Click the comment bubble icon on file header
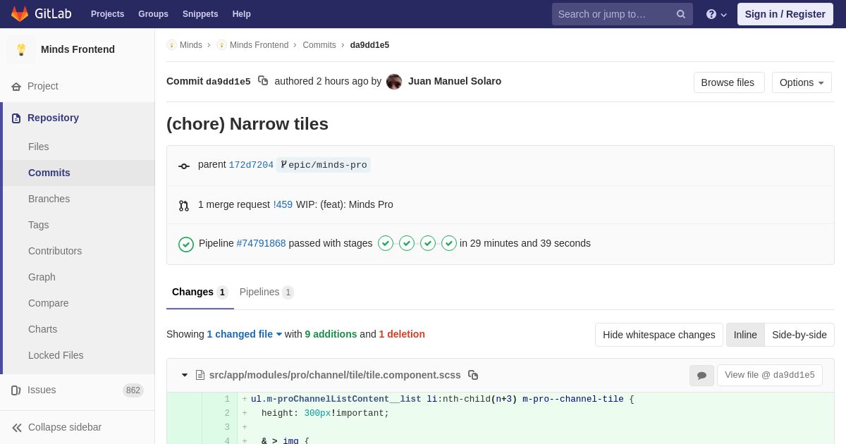 coord(701,376)
